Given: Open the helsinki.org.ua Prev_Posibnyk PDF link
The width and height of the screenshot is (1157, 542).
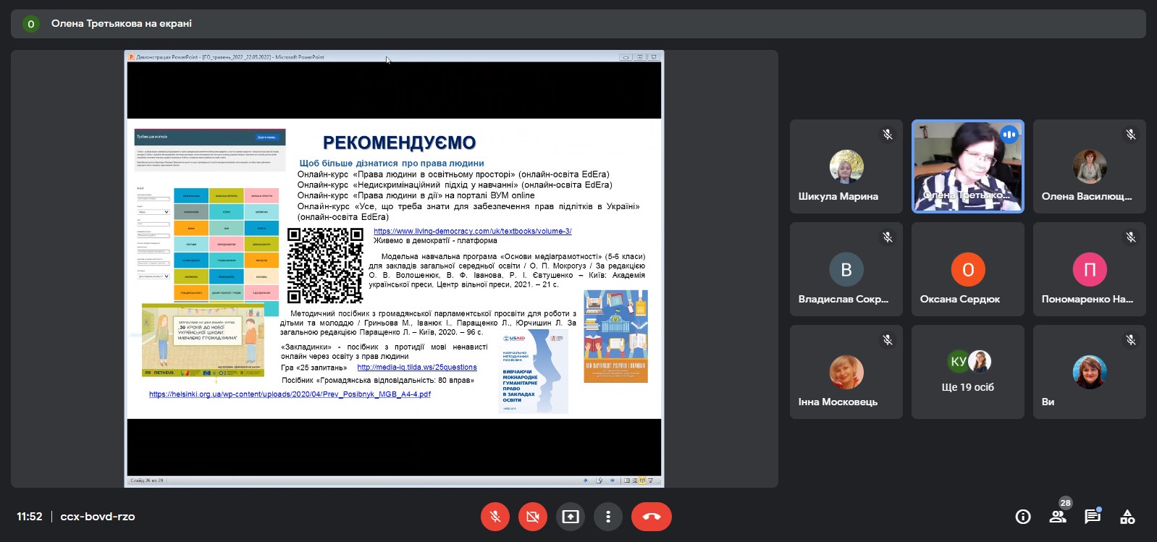Looking at the screenshot, I should (x=290, y=394).
